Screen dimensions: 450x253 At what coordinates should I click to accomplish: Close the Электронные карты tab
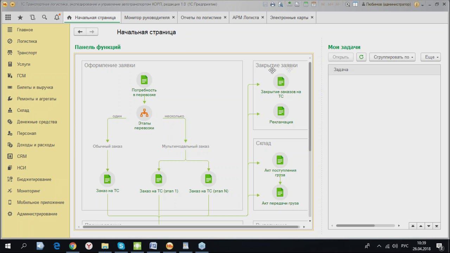click(312, 18)
